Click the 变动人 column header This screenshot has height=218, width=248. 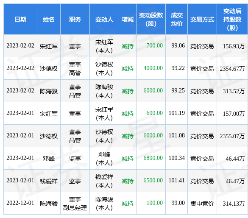point(104,20)
